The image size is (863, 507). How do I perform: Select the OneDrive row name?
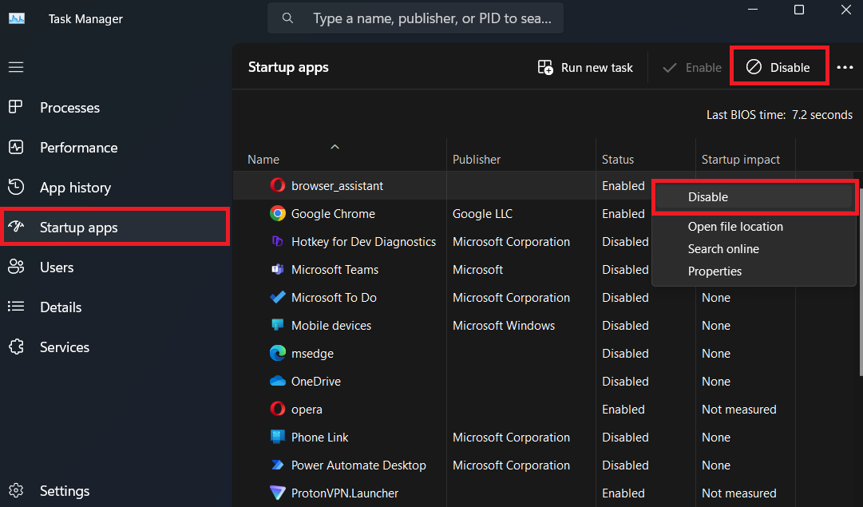pyautogui.click(x=316, y=381)
